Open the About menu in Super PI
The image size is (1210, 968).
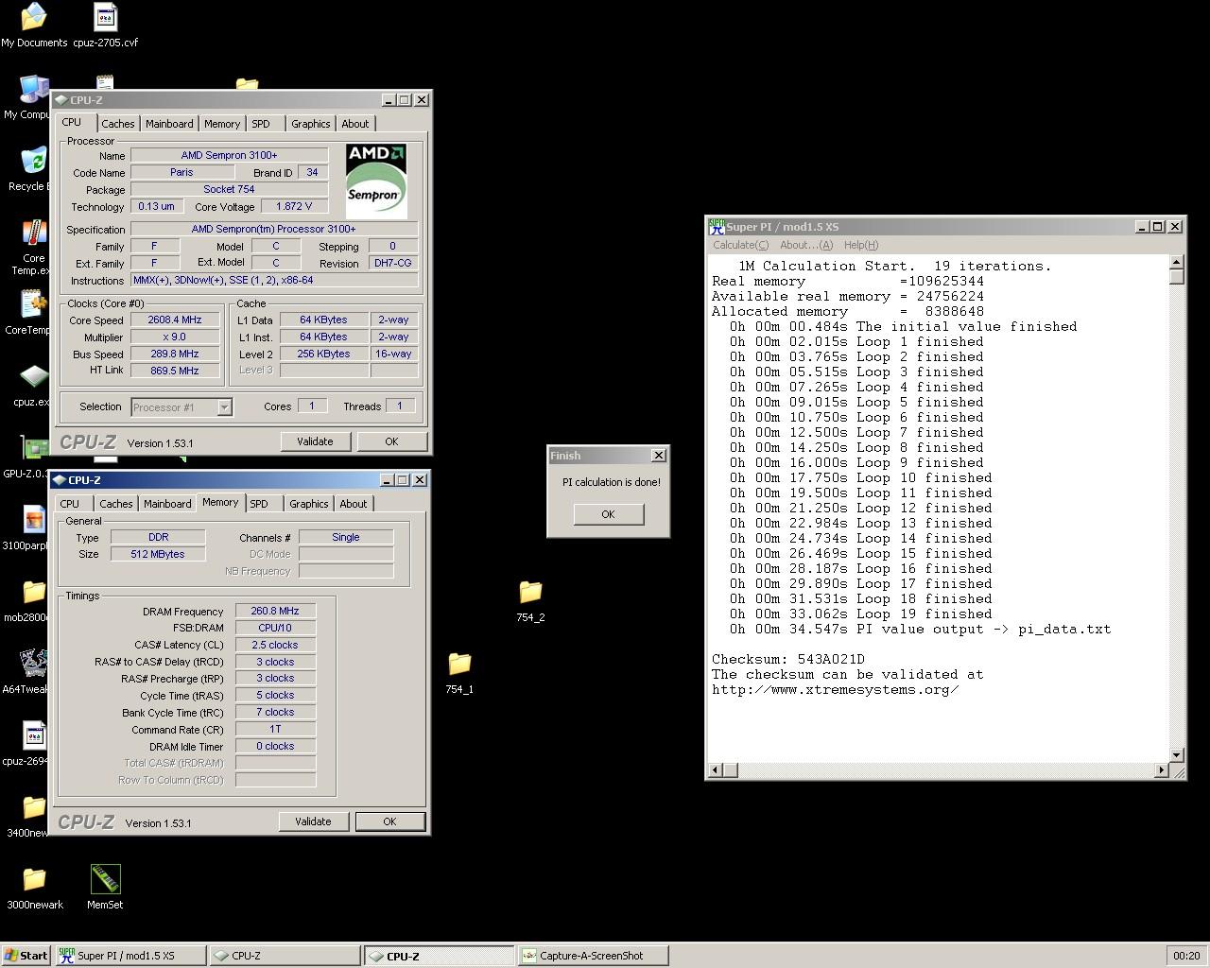[806, 245]
